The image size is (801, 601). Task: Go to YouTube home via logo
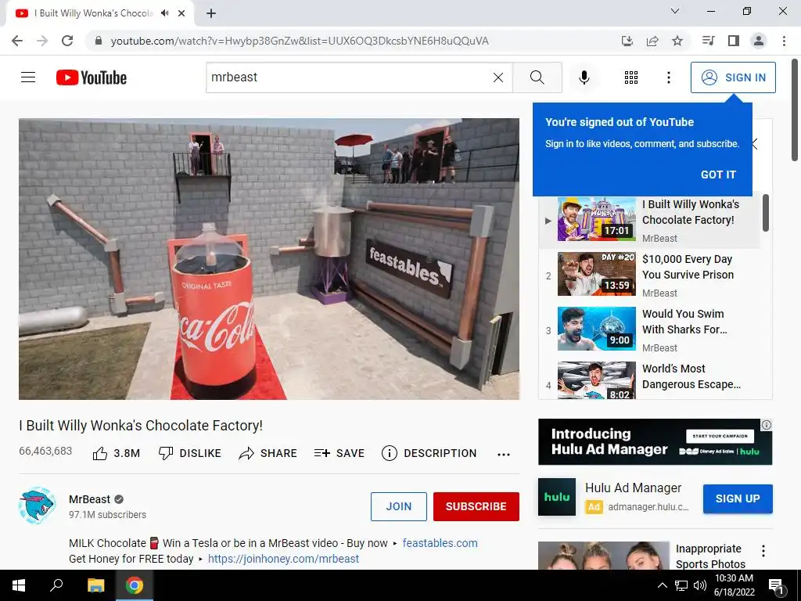tap(92, 77)
